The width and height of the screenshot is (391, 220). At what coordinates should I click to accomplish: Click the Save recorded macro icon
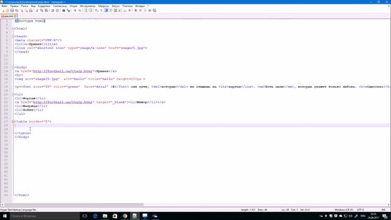coord(155,10)
